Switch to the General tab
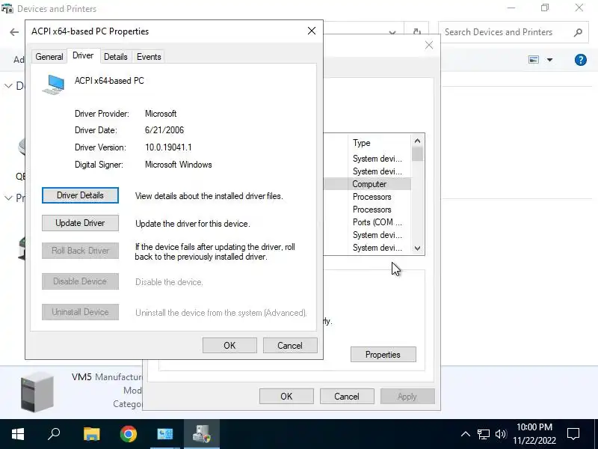 click(x=49, y=57)
